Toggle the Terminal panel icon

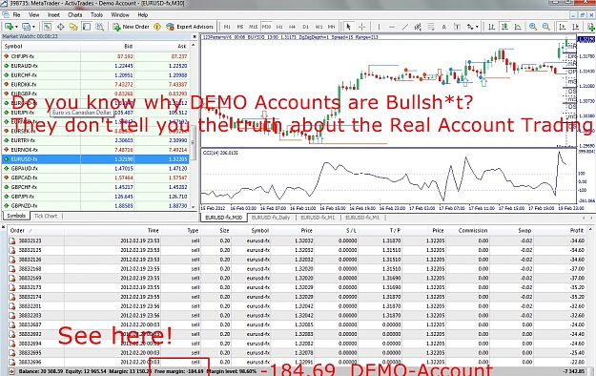click(x=87, y=27)
